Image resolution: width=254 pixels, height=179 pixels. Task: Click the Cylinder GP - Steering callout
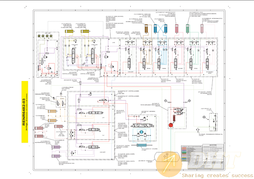click(x=149, y=149)
